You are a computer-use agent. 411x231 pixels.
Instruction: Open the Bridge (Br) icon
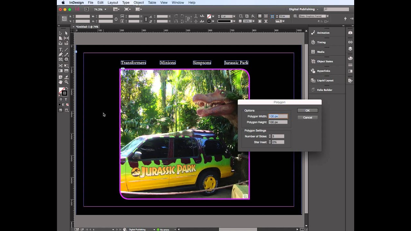pos(86,9)
